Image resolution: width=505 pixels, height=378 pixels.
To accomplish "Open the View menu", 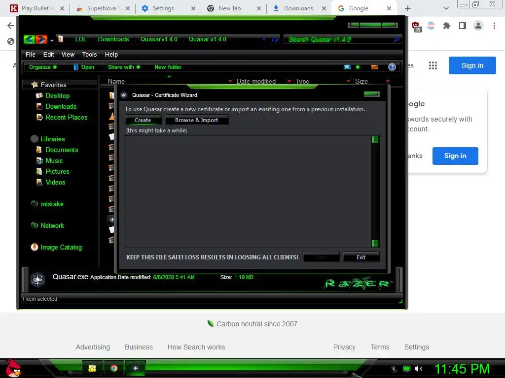I will (x=68, y=54).
